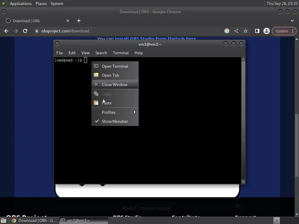This screenshot has height=224, width=299.
Task: Click the Google icon in Chrome toolbar
Action: pos(227,31)
